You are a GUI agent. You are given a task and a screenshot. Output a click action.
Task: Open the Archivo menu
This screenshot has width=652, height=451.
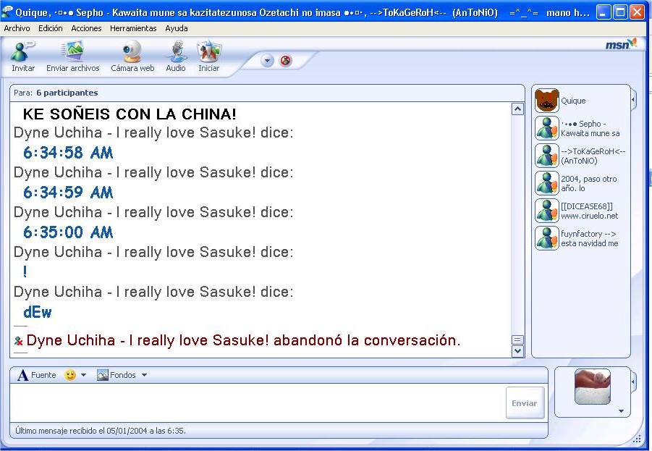click(x=17, y=28)
